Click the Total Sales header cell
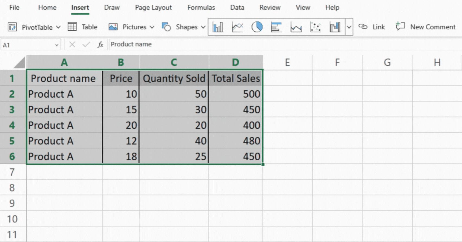This screenshot has width=462, height=242. coord(236,78)
